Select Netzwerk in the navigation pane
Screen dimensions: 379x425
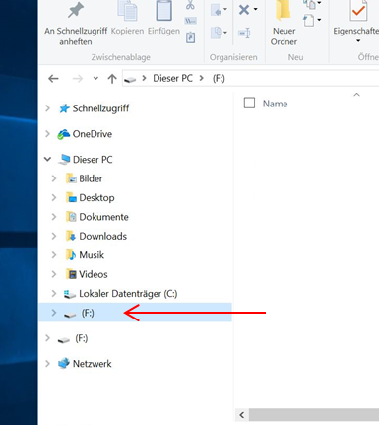pos(92,364)
